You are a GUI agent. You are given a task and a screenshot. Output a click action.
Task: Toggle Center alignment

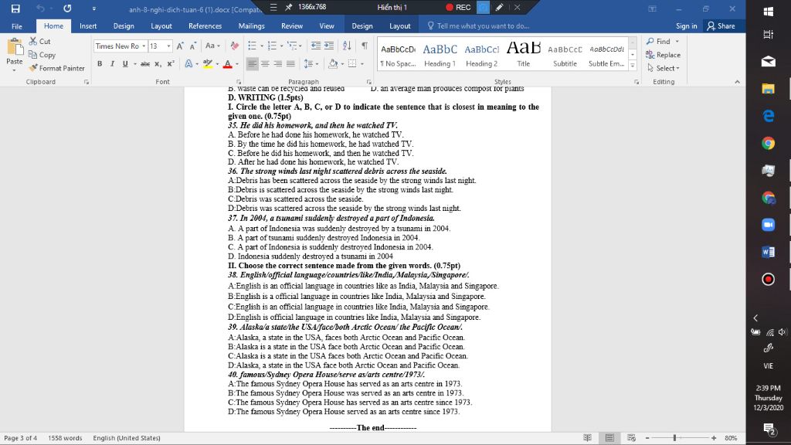point(265,64)
